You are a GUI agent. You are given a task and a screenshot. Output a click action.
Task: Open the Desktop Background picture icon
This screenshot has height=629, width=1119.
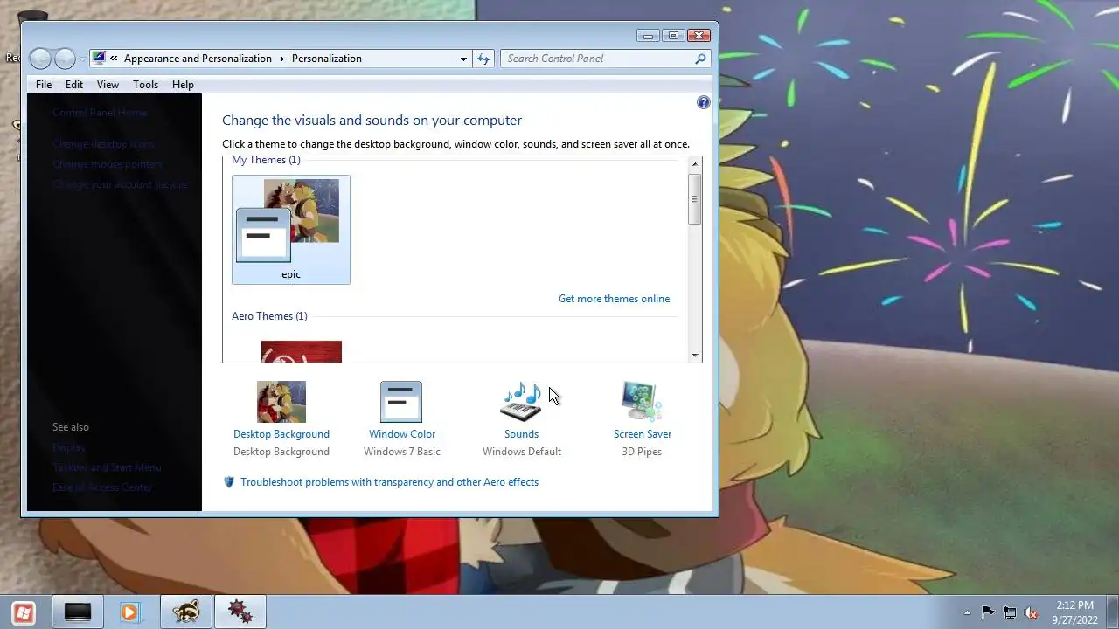point(281,402)
